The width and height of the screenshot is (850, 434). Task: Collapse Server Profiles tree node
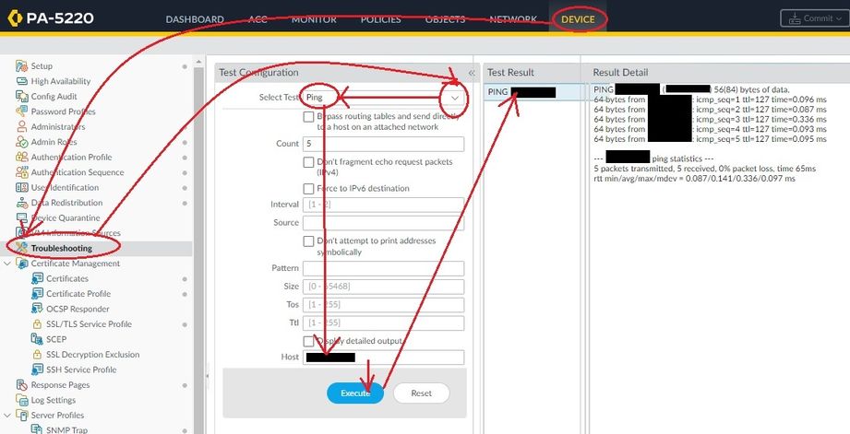click(7, 415)
